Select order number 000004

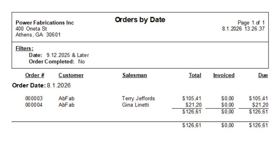pyautogui.click(x=34, y=105)
